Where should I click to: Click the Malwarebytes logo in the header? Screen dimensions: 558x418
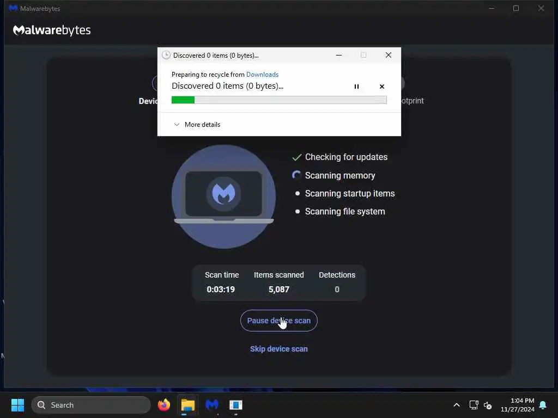(x=52, y=30)
